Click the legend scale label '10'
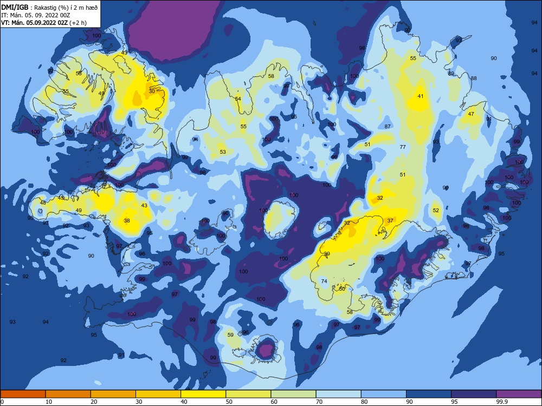This screenshot has width=542, height=406. click(49, 402)
